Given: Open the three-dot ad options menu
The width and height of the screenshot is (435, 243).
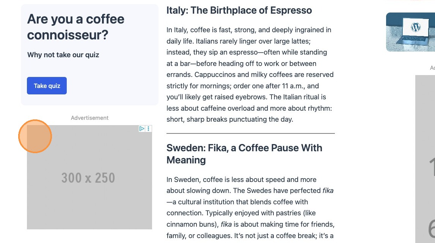Looking at the screenshot, I should coord(148,129).
